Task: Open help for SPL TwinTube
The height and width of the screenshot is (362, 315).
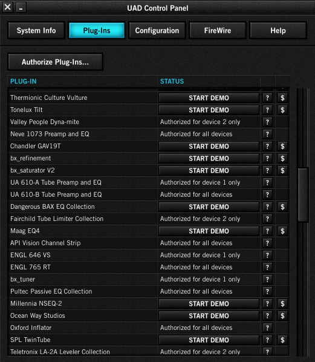Action: [x=267, y=340]
